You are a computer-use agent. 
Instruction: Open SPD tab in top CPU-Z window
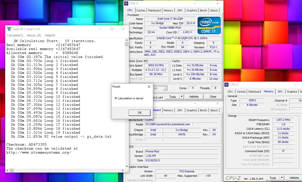point(180,10)
